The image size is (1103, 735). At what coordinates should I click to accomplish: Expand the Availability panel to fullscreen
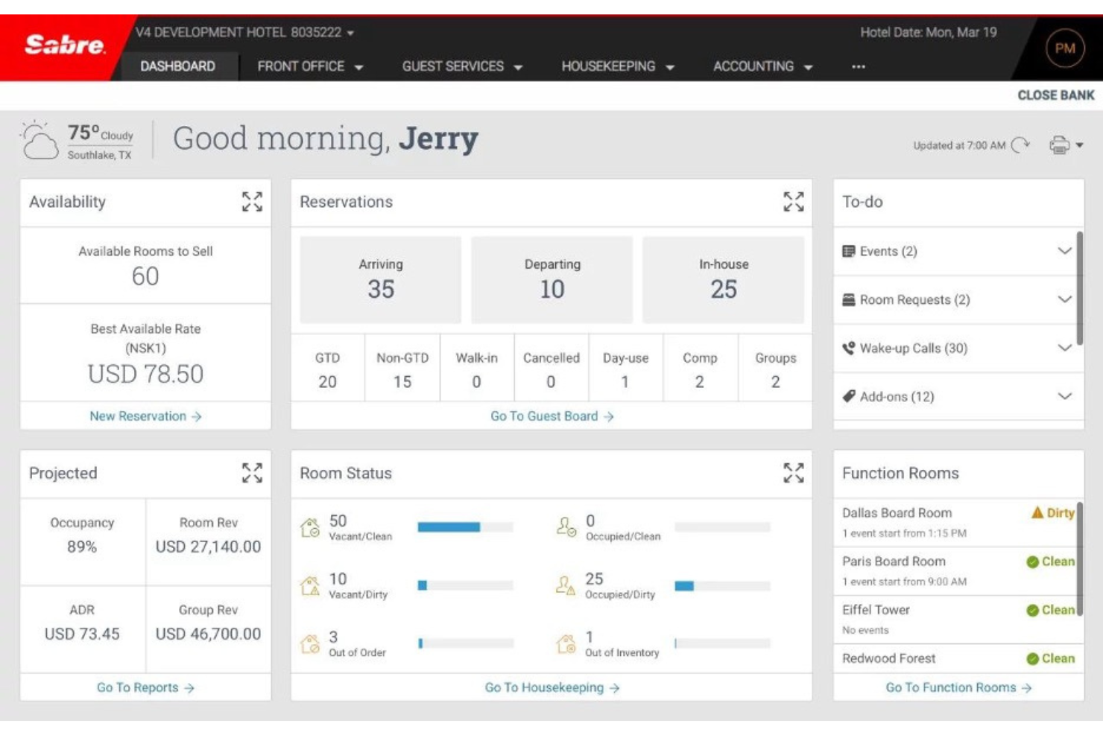click(x=251, y=201)
